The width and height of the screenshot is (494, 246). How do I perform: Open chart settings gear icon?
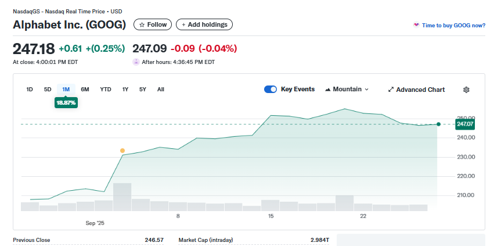coord(466,90)
